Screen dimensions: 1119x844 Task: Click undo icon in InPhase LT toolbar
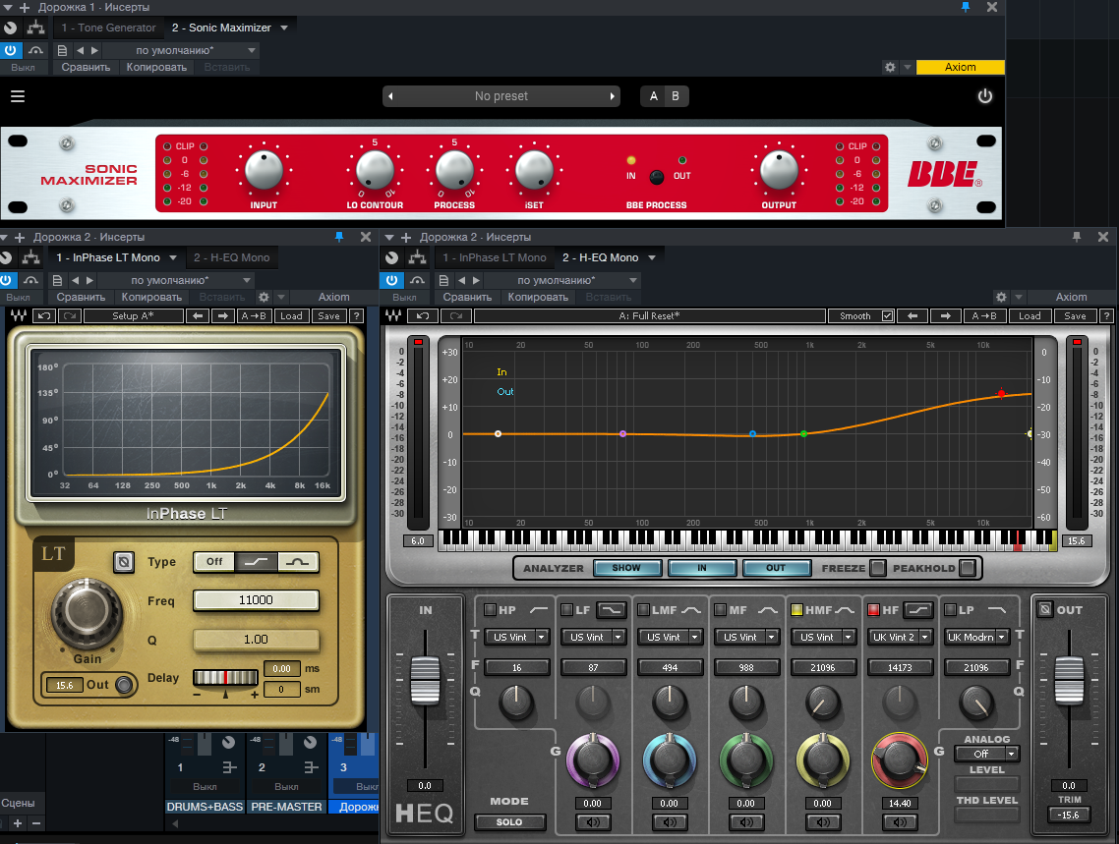pyautogui.click(x=44, y=315)
